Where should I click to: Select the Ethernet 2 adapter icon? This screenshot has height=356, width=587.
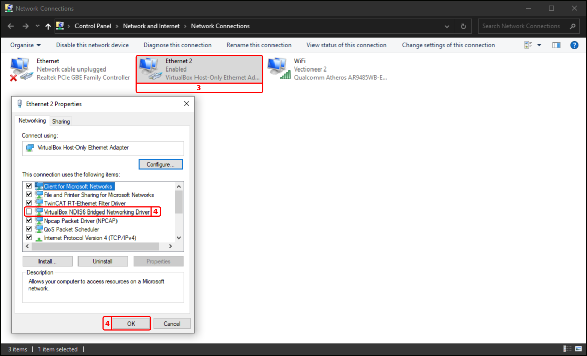click(150, 69)
